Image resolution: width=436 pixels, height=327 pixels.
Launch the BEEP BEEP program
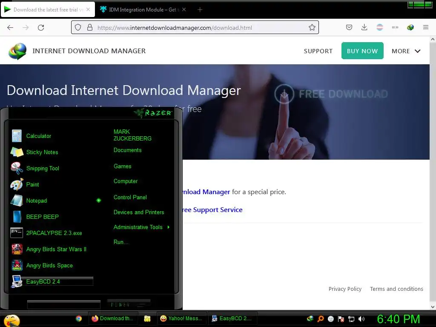click(42, 217)
